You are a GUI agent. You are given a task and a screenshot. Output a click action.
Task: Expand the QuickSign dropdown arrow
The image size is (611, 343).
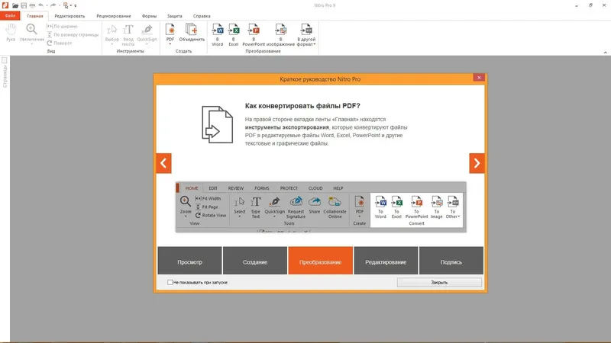tap(147, 44)
